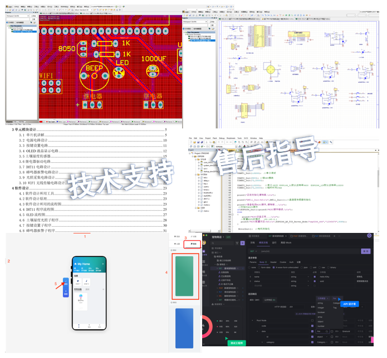
Task: Click the plus icon to add a new API tab
Action: (335, 236)
